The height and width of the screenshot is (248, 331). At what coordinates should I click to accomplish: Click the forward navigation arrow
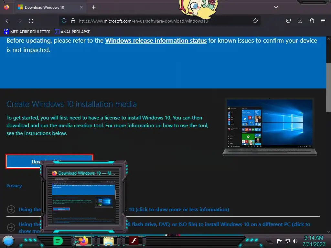click(x=19, y=21)
